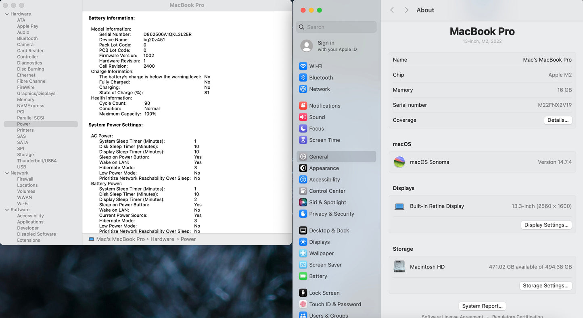Select Thunderbolt/USB4 in the Hardware tree
Image resolution: width=583 pixels, height=318 pixels.
coord(37,161)
